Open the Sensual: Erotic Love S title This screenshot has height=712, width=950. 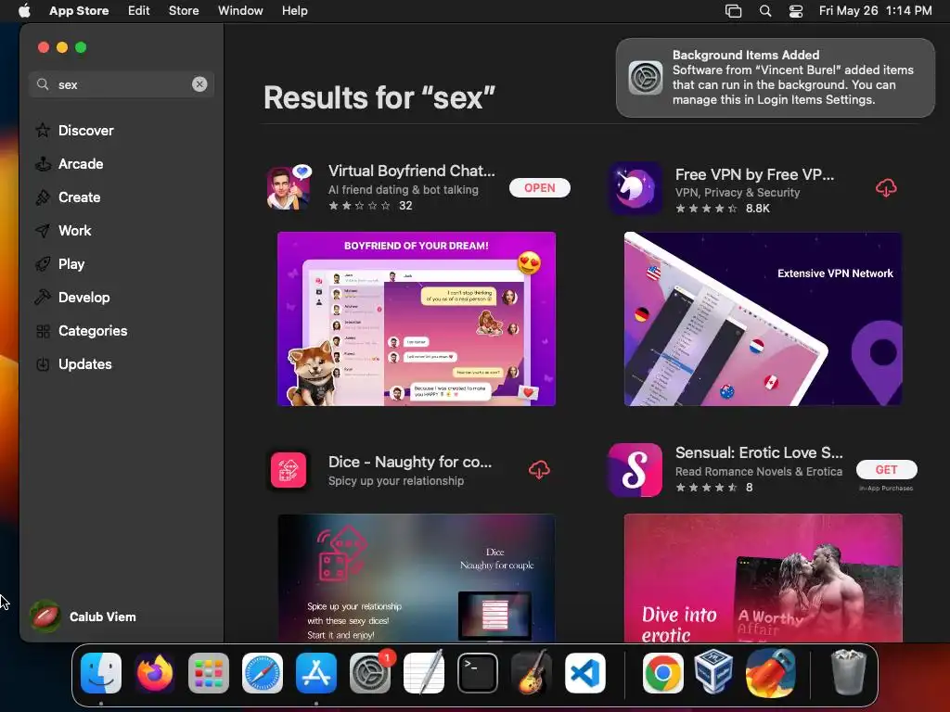759,452
